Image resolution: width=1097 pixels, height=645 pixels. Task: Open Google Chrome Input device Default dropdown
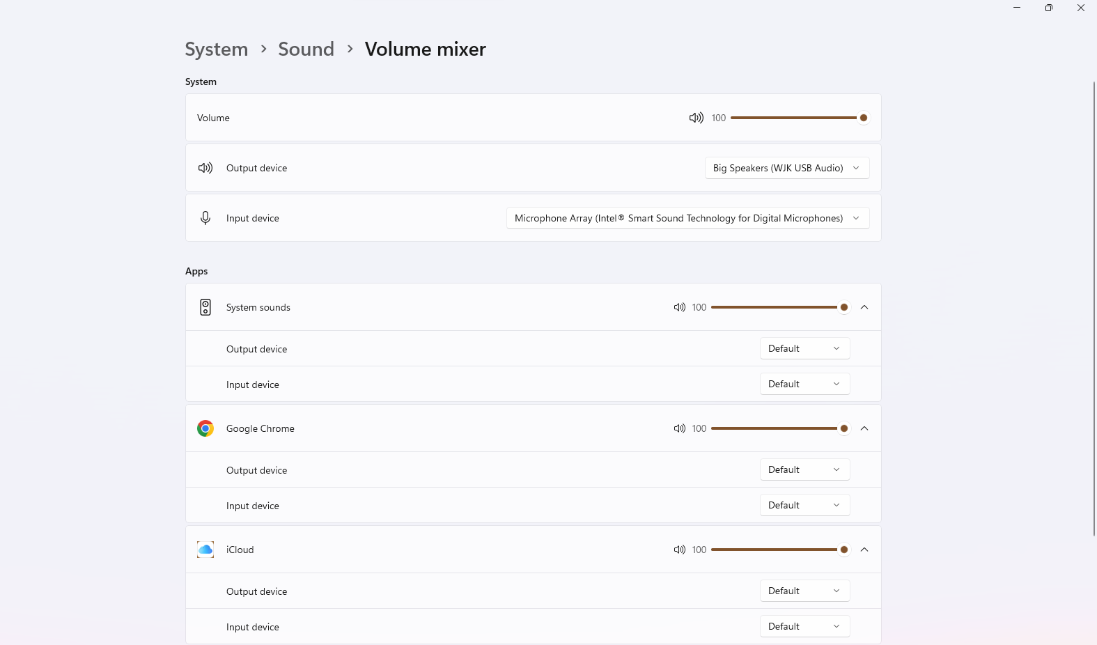804,505
